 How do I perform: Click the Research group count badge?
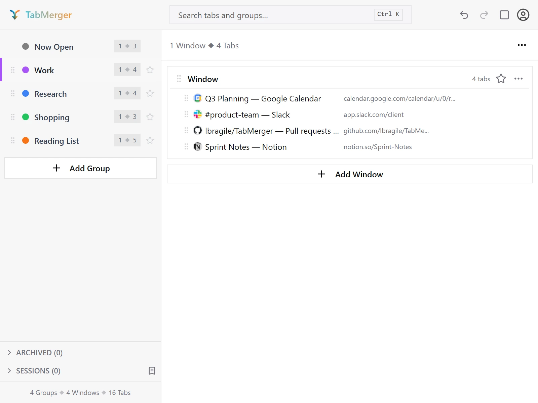click(x=127, y=93)
